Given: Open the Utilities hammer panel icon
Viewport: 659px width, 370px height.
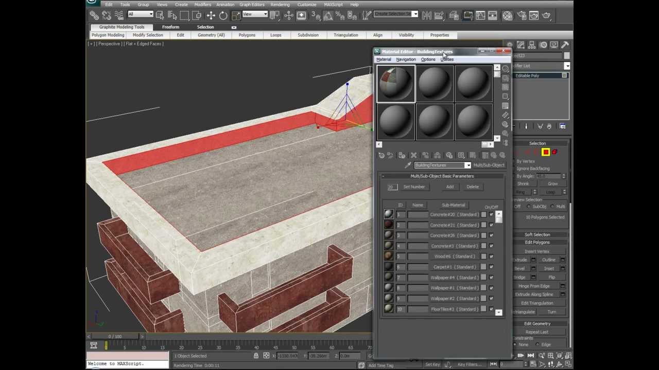Looking at the screenshot, I should pyautogui.click(x=565, y=45).
